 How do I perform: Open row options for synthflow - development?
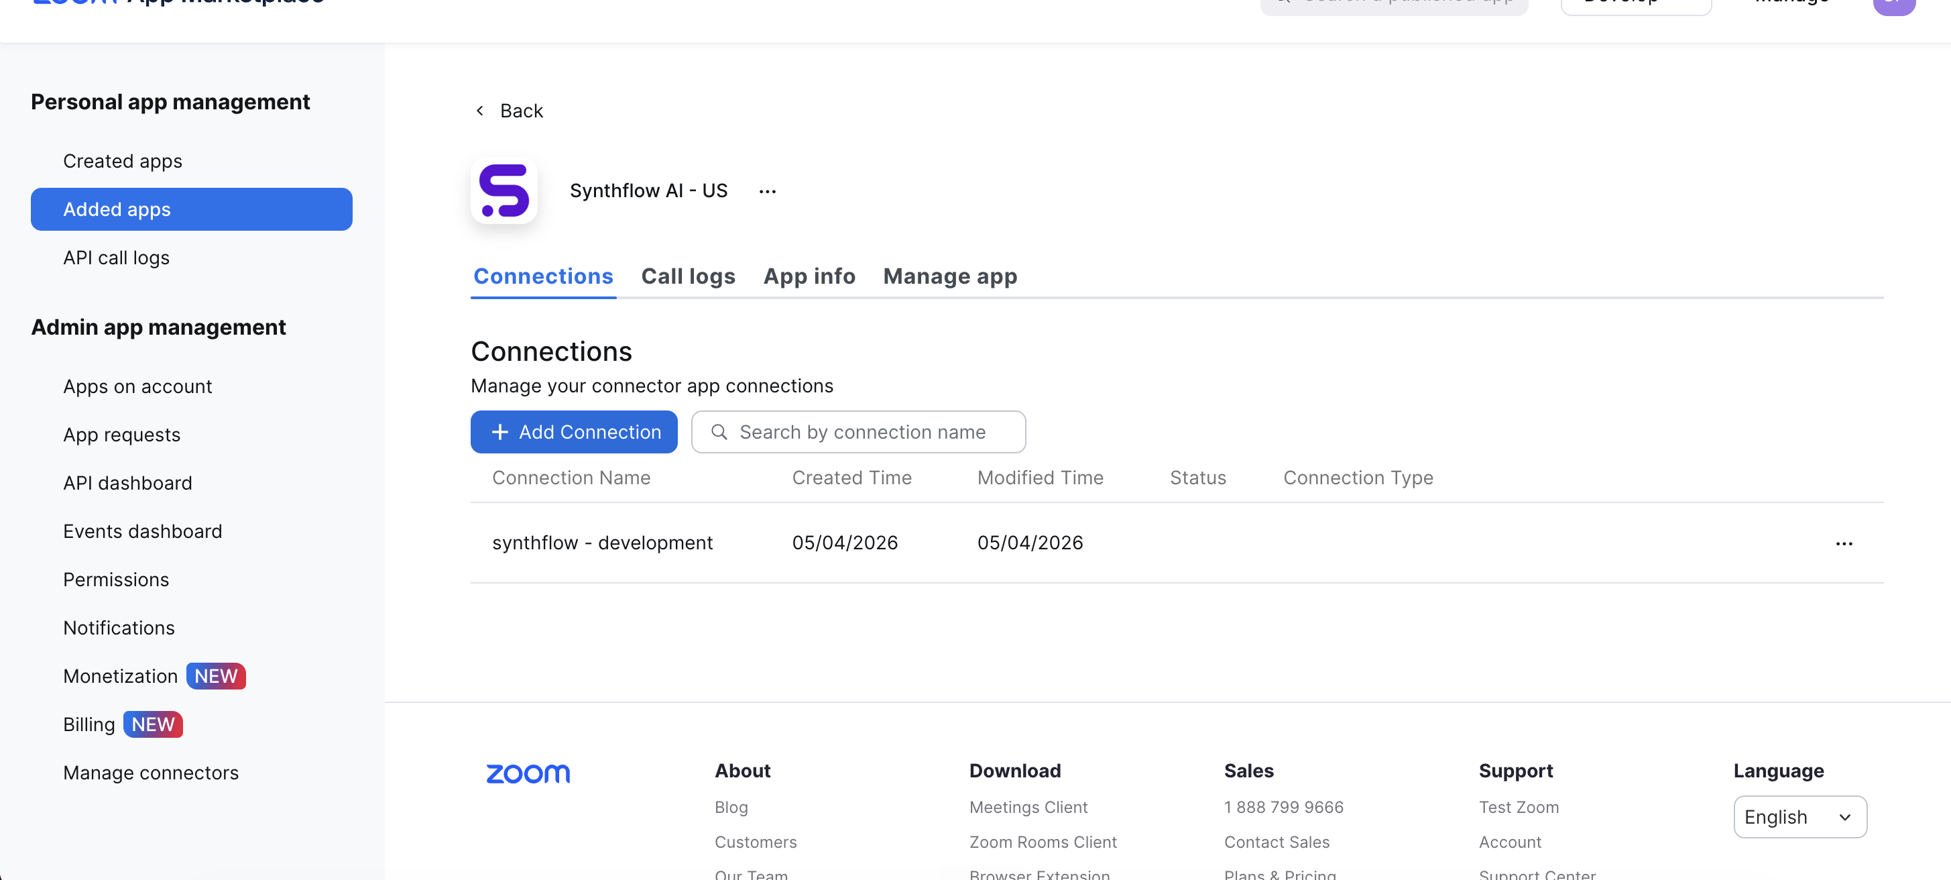(1844, 543)
